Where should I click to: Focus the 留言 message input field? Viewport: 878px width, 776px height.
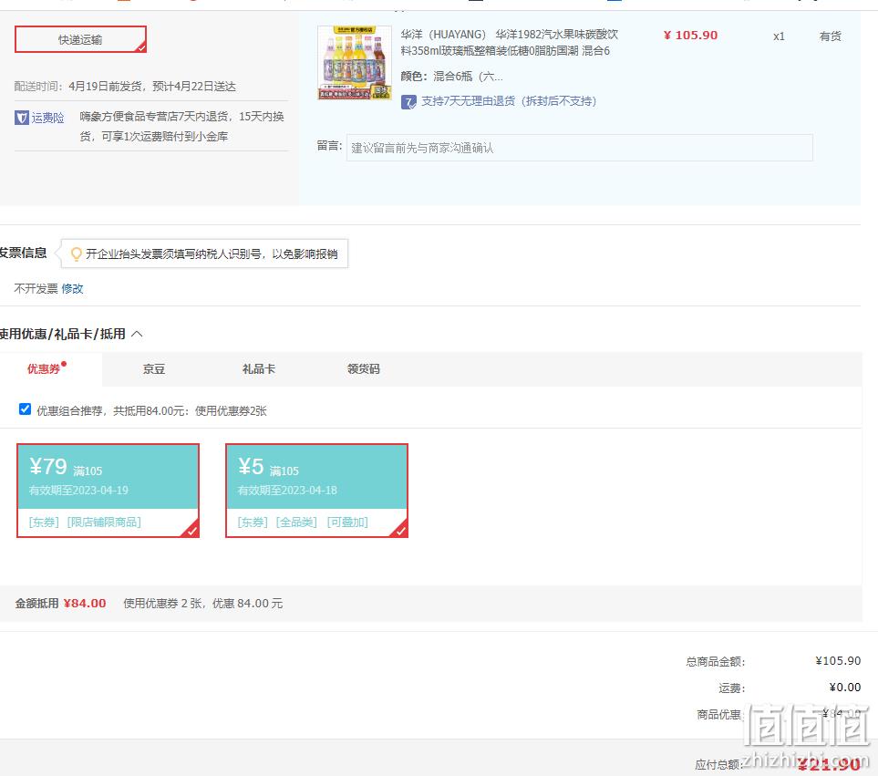point(580,148)
